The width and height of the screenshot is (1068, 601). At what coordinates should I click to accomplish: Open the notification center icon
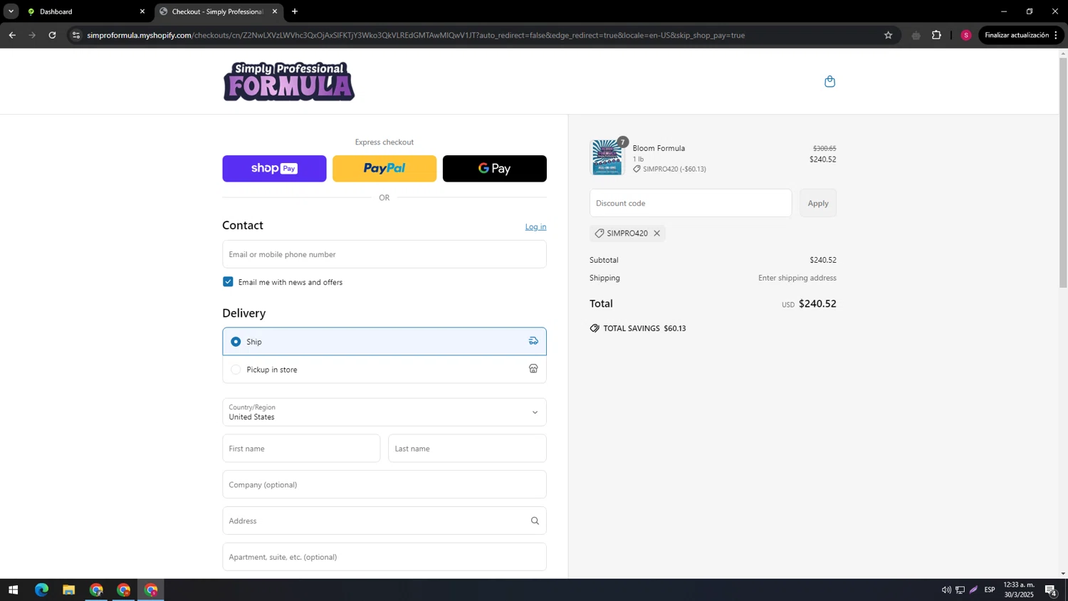[1051, 590]
